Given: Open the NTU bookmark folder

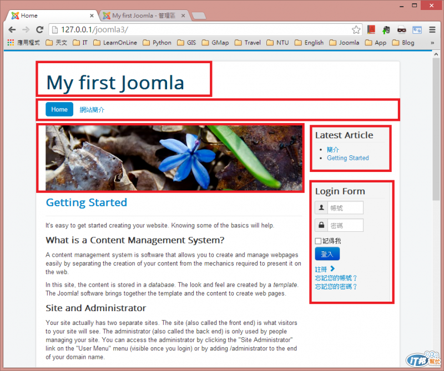Looking at the screenshot, I should pyautogui.click(x=278, y=43).
